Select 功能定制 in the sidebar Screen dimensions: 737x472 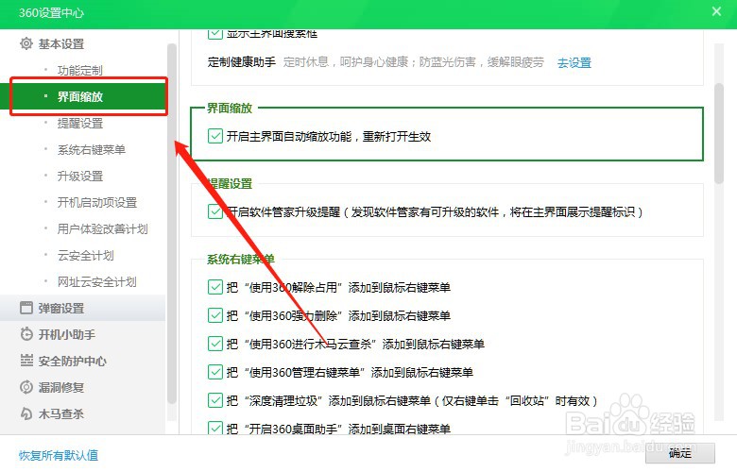click(x=80, y=71)
